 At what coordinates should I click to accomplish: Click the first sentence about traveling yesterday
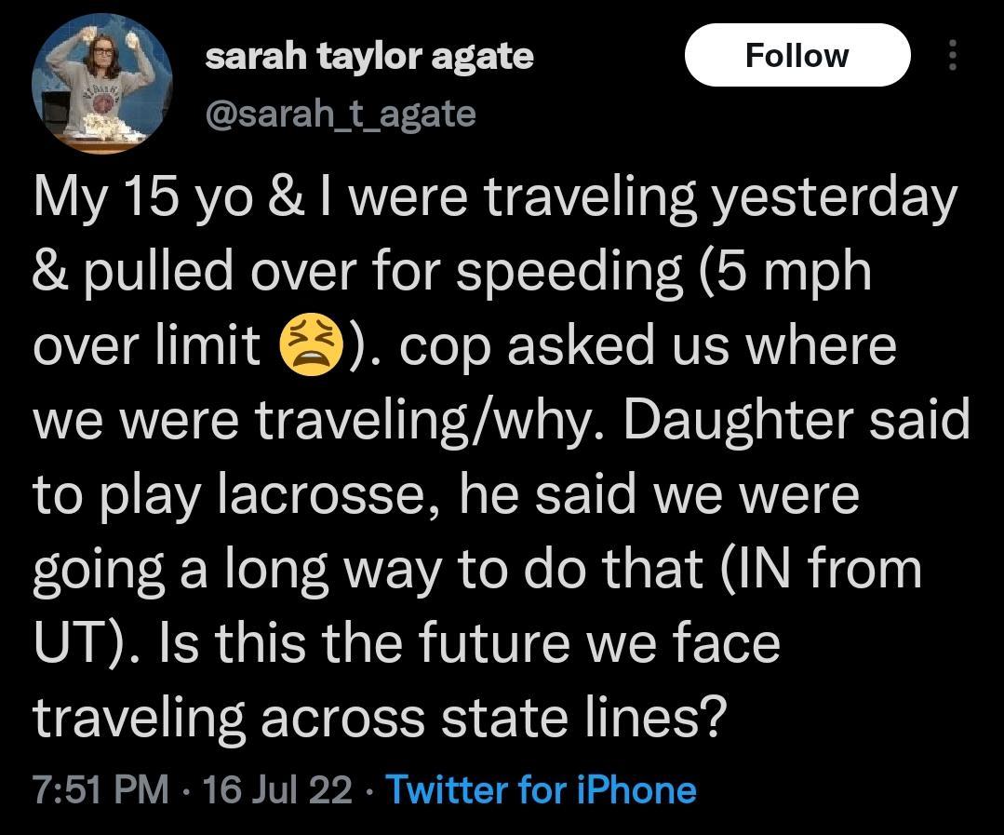[x=493, y=195]
